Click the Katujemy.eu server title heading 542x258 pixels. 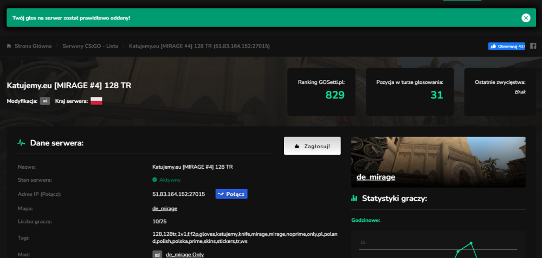[69, 85]
